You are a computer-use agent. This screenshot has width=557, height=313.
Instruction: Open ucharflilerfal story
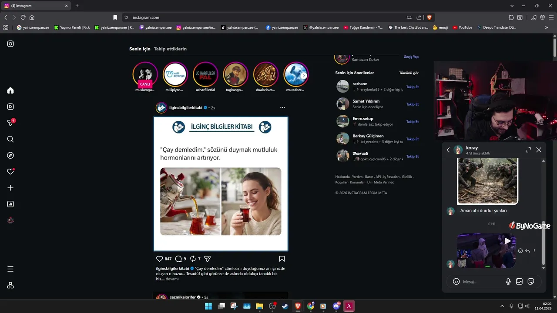point(205,74)
